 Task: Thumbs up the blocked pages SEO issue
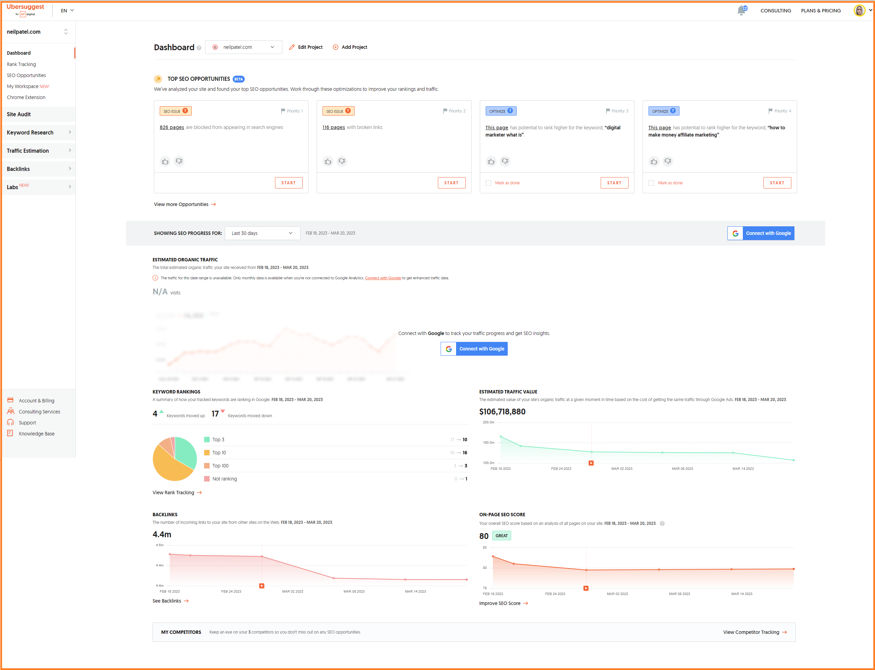[165, 162]
